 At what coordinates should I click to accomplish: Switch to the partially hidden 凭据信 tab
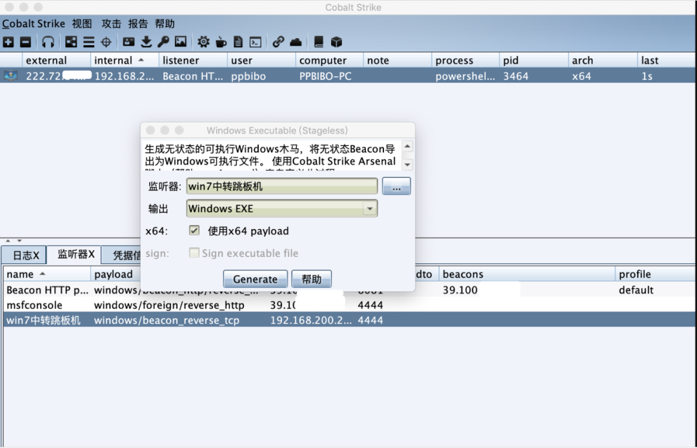121,255
